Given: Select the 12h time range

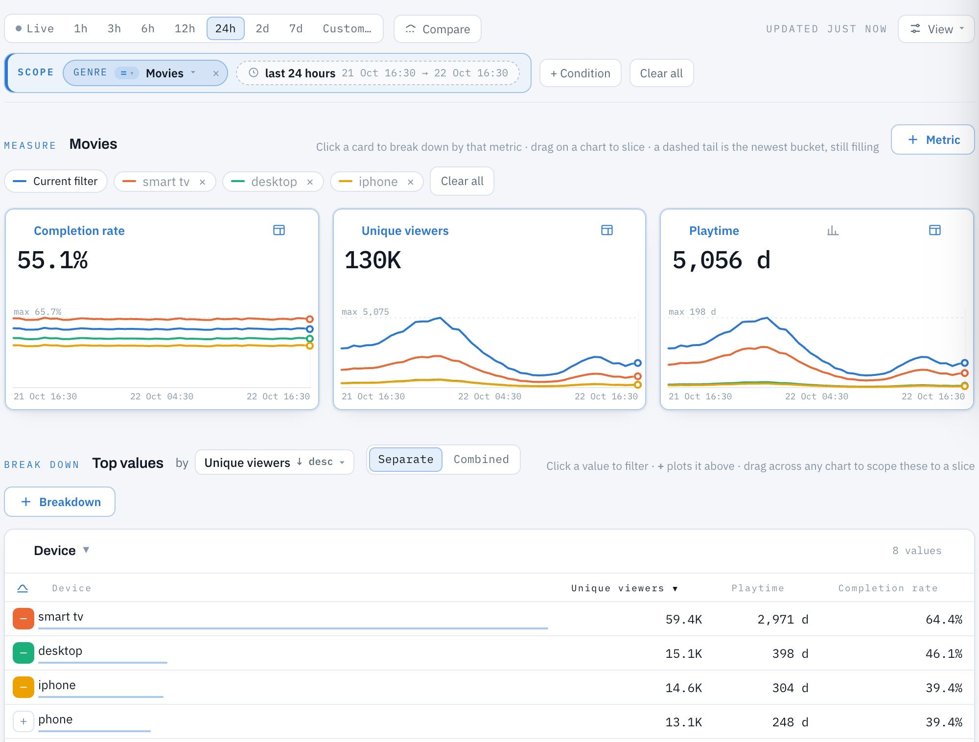Looking at the screenshot, I should point(185,28).
